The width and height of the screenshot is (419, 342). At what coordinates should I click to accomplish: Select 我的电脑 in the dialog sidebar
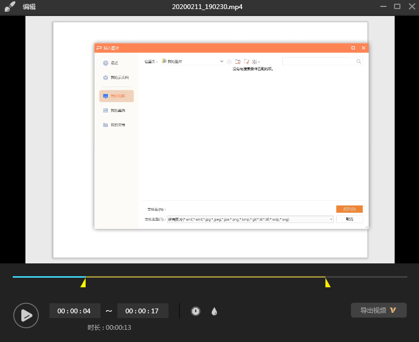116,96
